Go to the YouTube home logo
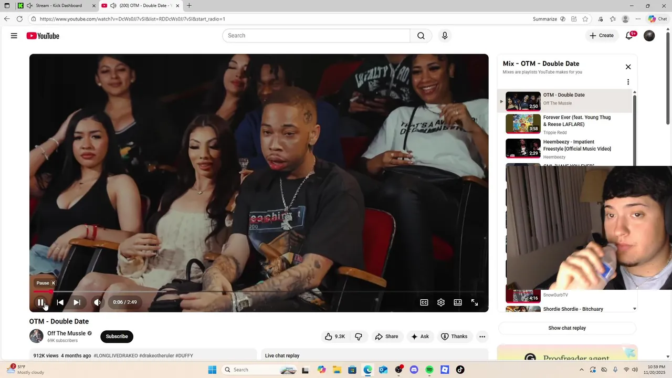This screenshot has width=672, height=378. [x=43, y=36]
